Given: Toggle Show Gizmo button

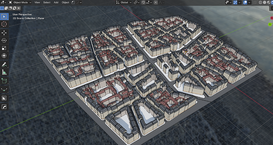Looking at the screenshot, I should point(235,2).
